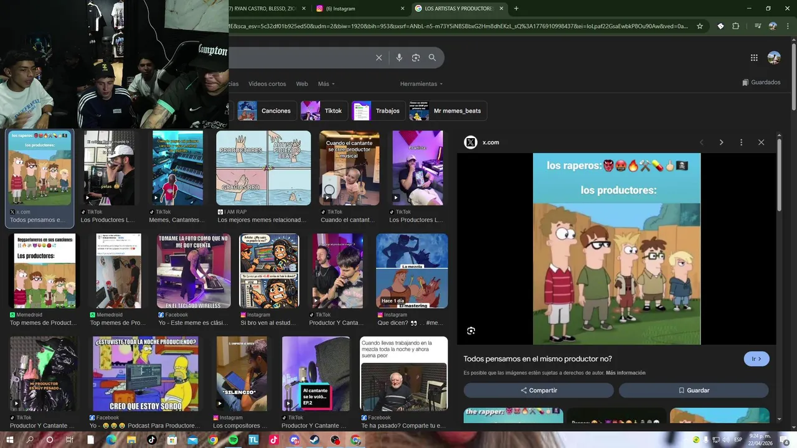Open the Chrome extensions puzzle icon
The height and width of the screenshot is (448, 797).
[x=736, y=26]
